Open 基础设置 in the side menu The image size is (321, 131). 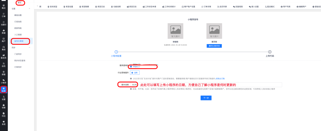tap(18, 15)
